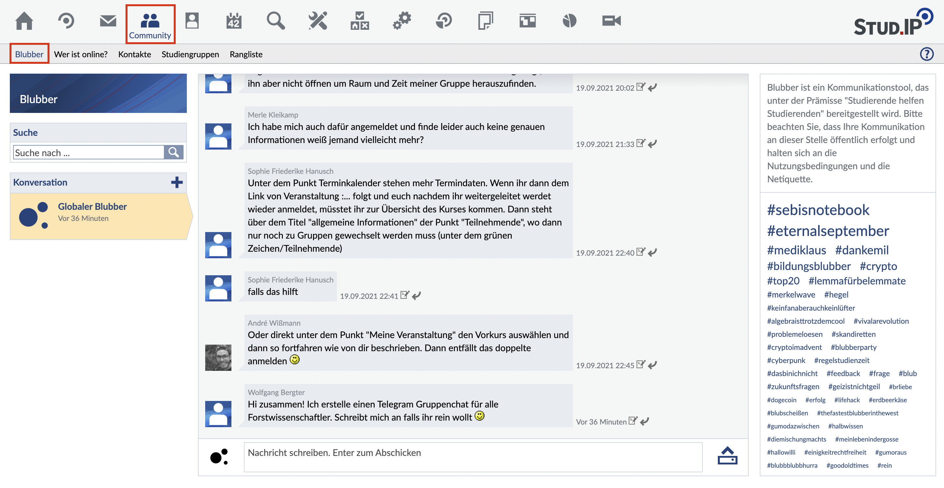Click the Suche nach search field
Screen dimensions: 944x488
point(88,153)
